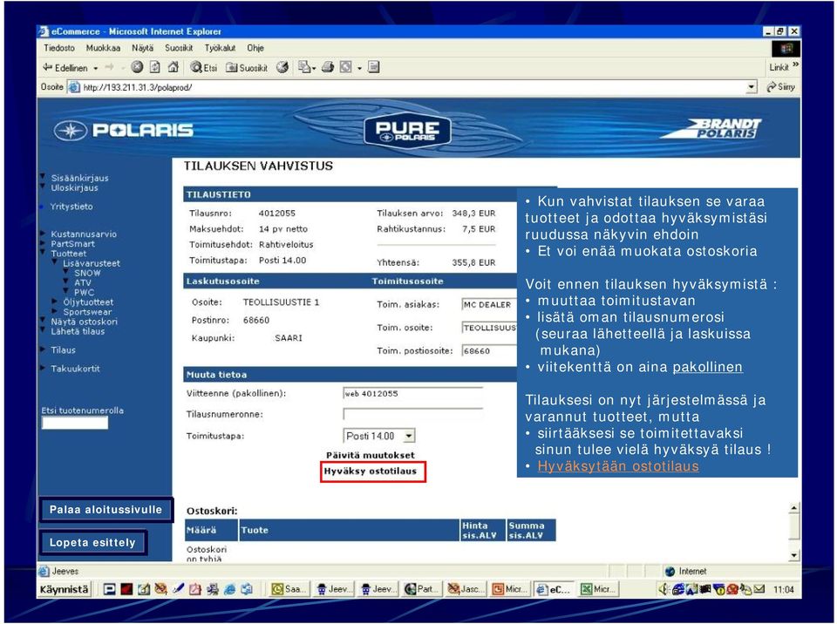Open the Tiedosto menu
Viewport: 837px width, 624px height.
coord(59,48)
